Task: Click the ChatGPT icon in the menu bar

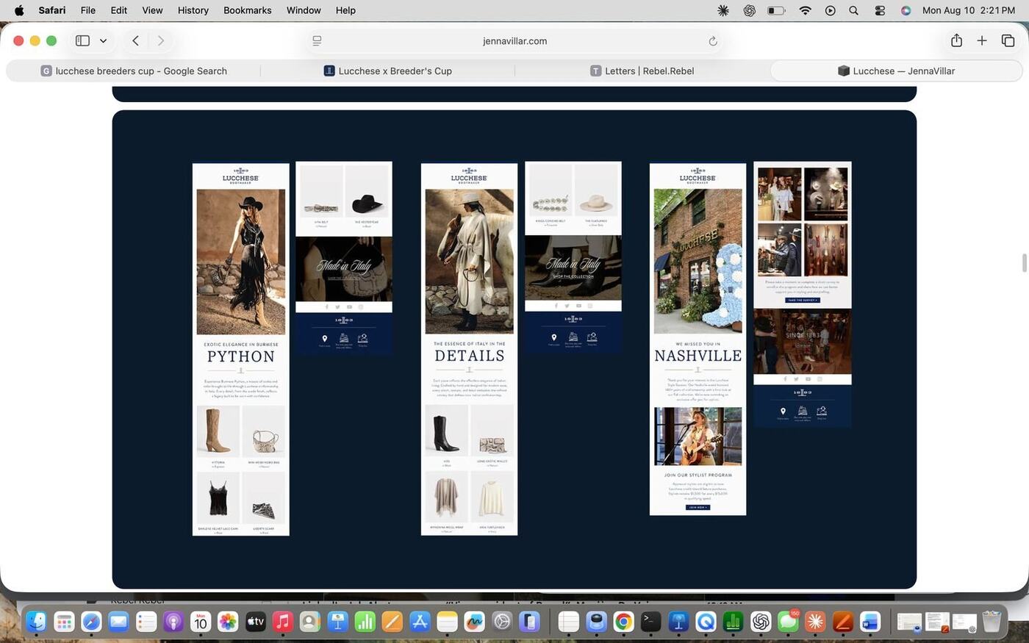Action: tap(749, 10)
